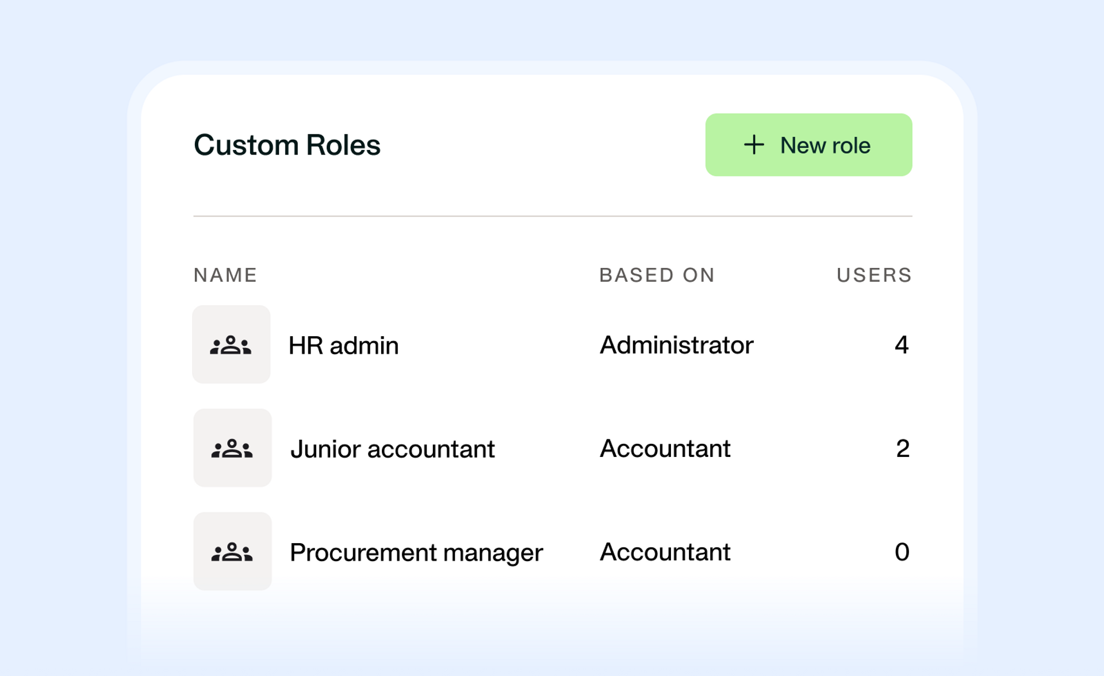Screen dimensions: 1104x676
Task: Click the NAME column header
Action: [x=225, y=275]
